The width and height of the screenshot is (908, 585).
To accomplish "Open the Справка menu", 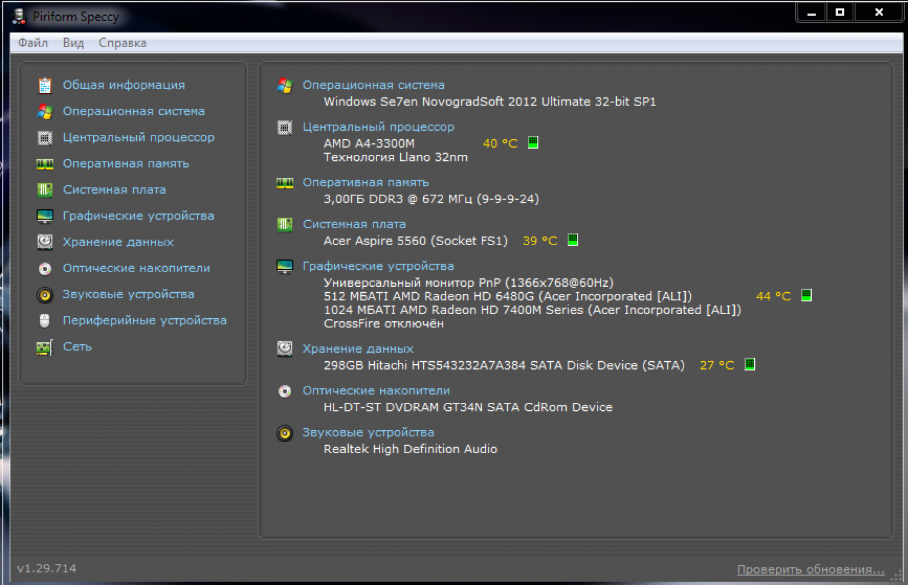I will coord(122,43).
